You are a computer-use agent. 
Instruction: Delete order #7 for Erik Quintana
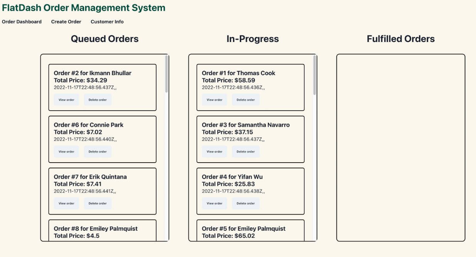[x=98, y=203]
